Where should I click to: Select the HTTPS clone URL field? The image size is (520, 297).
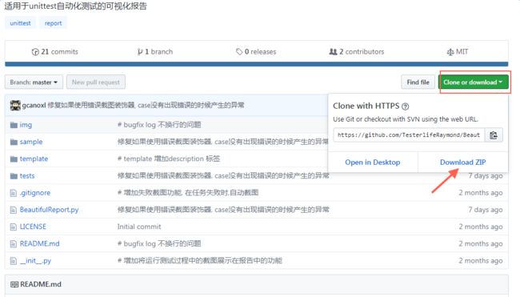point(409,134)
